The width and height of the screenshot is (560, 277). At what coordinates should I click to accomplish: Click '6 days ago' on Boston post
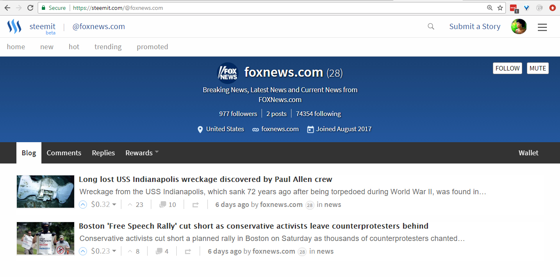click(225, 251)
